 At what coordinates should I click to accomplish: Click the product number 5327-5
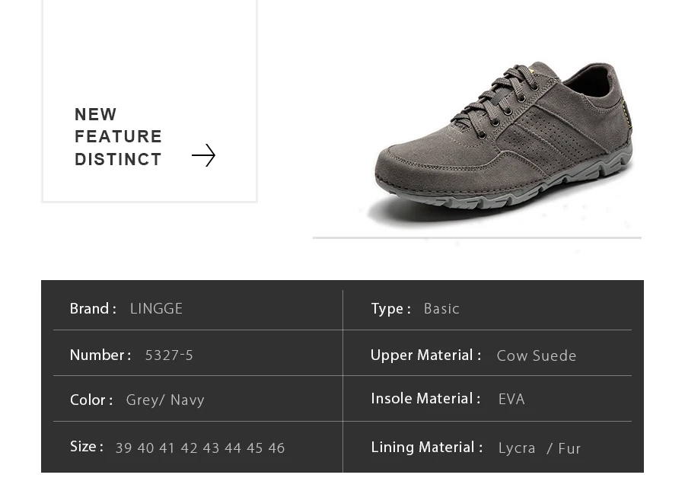169,355
